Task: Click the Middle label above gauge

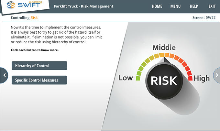Action: pyautogui.click(x=164, y=48)
